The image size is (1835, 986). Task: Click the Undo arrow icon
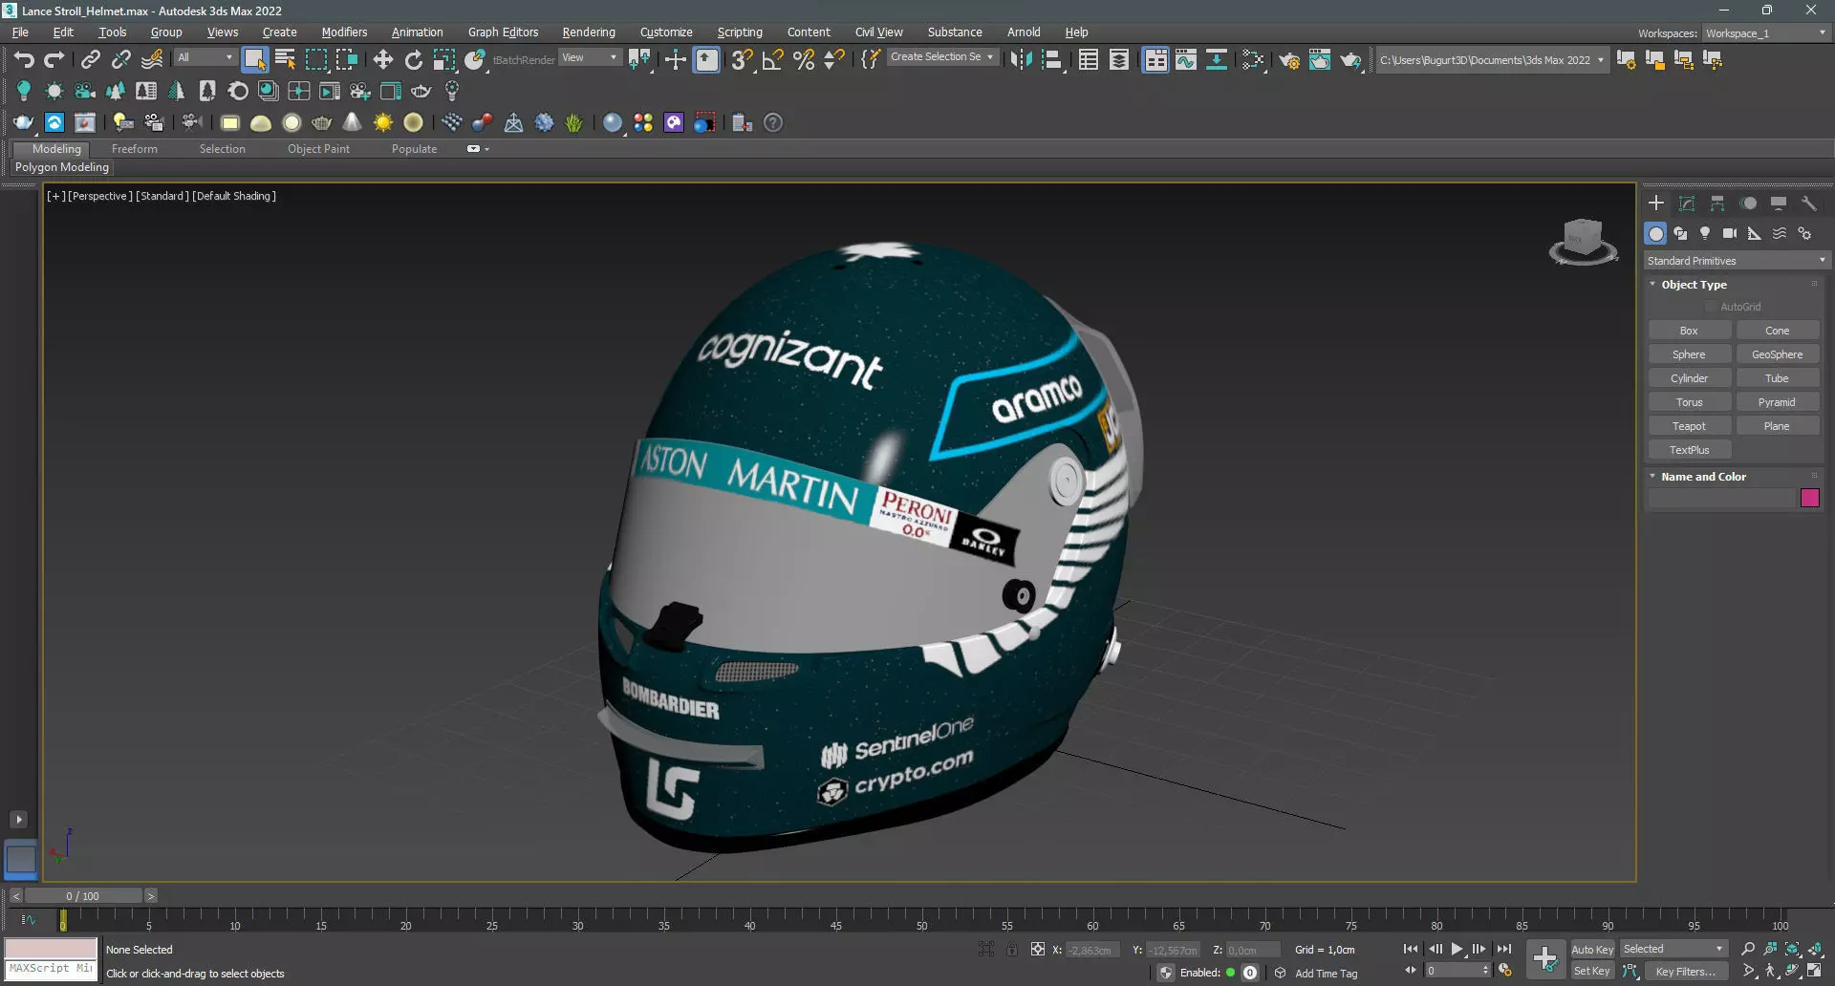coord(24,60)
